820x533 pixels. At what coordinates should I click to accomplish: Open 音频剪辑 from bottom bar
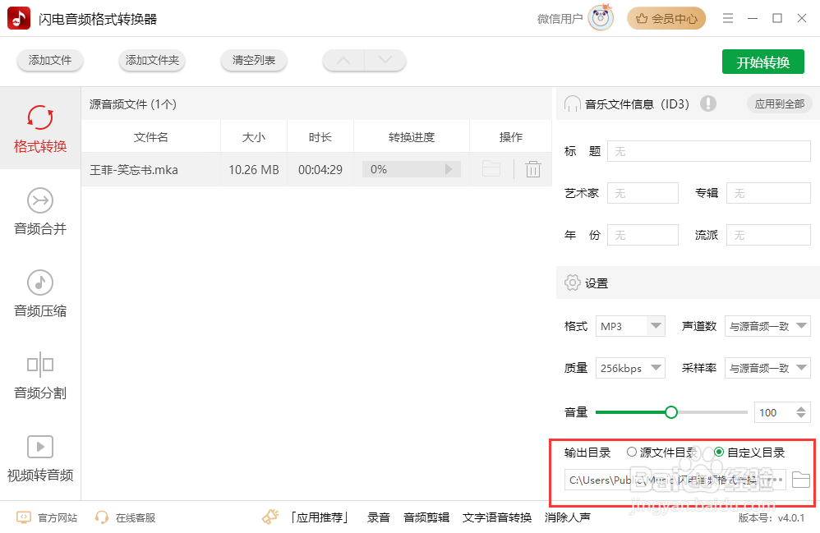click(426, 517)
